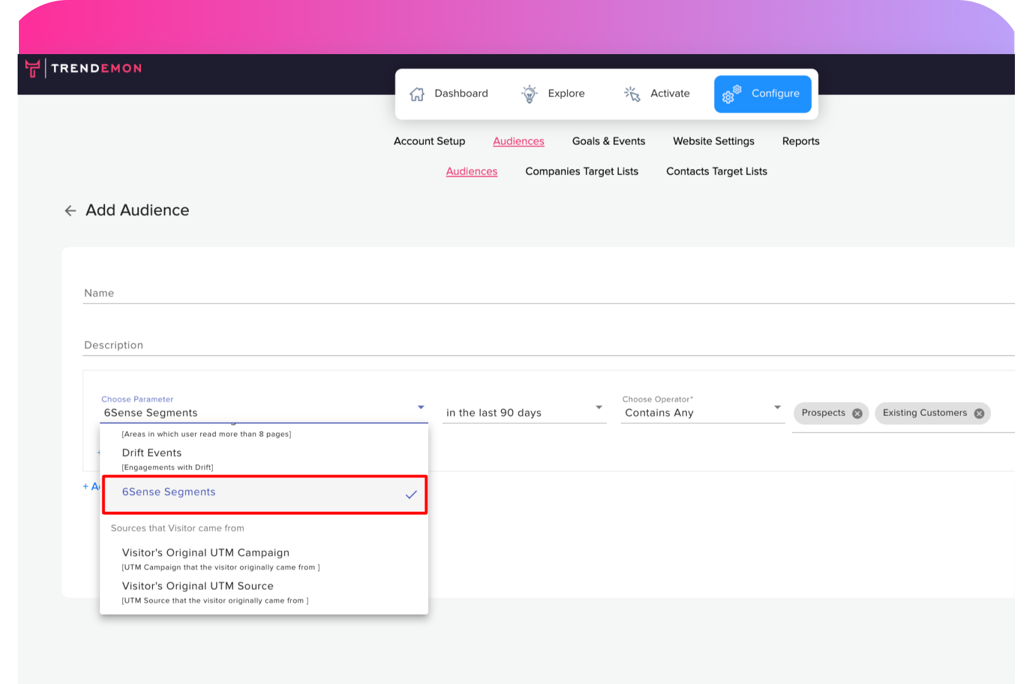Open the 'in the last 90 days' dropdown
1025x684 pixels.
point(524,413)
